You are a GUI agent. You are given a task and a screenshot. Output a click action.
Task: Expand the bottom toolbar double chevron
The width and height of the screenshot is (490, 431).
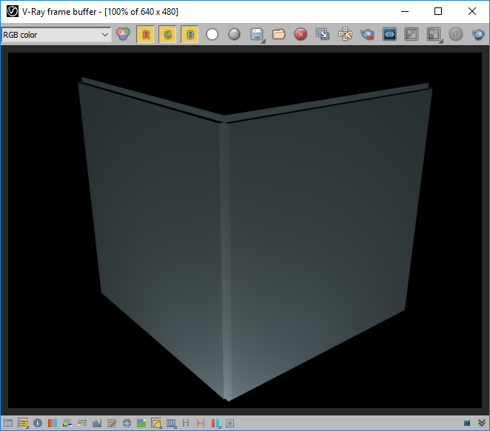482,423
